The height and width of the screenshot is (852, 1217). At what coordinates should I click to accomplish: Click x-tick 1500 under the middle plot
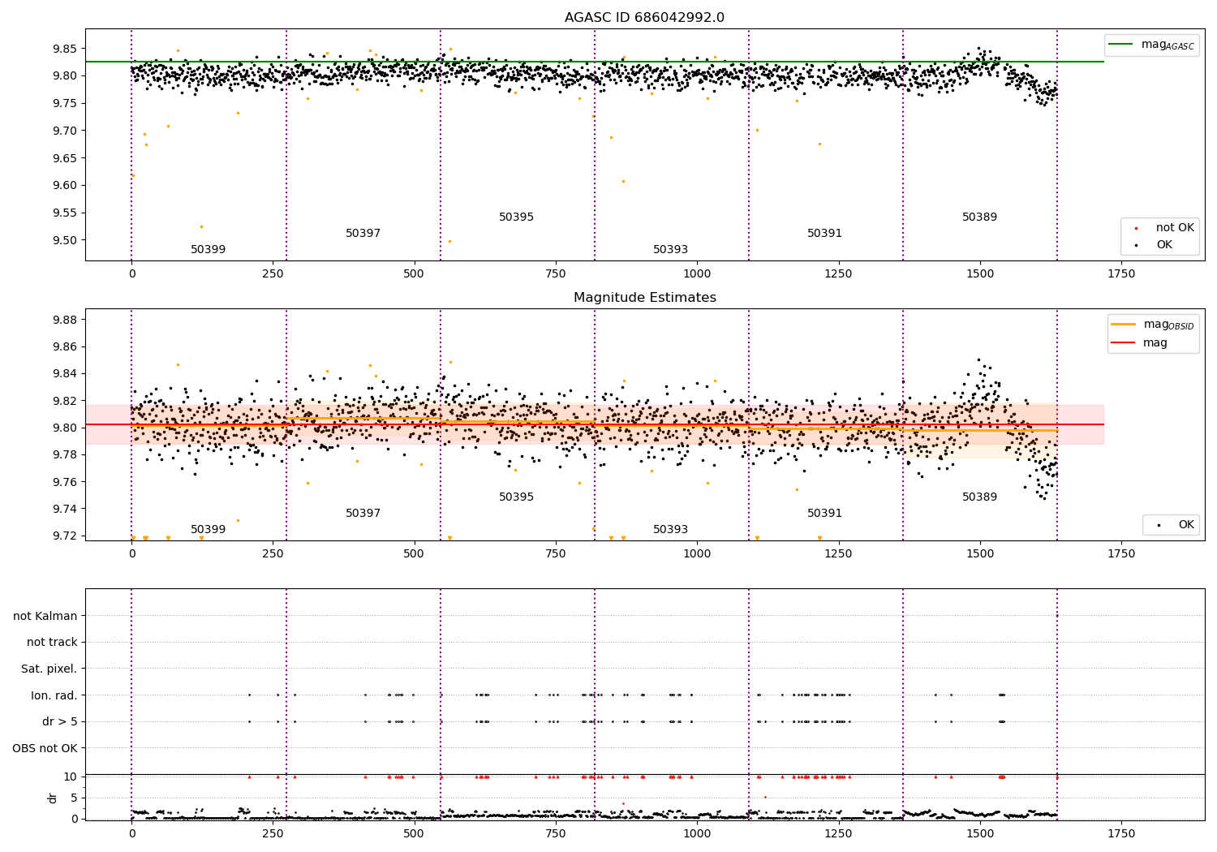click(x=980, y=554)
